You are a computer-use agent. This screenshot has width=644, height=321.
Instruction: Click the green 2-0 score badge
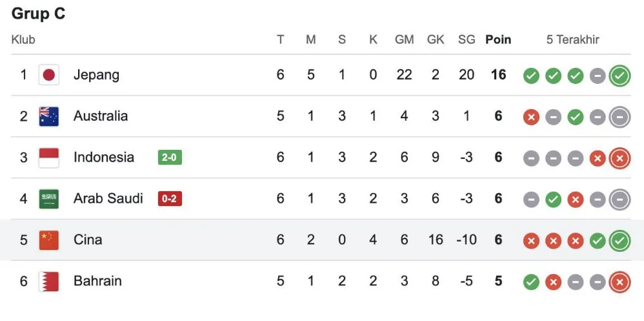coord(170,158)
